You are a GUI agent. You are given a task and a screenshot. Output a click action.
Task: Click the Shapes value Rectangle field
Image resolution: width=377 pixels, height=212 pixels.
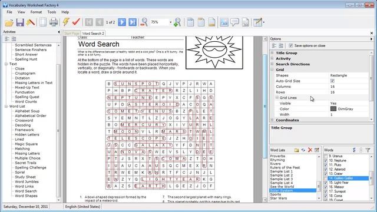349,75
